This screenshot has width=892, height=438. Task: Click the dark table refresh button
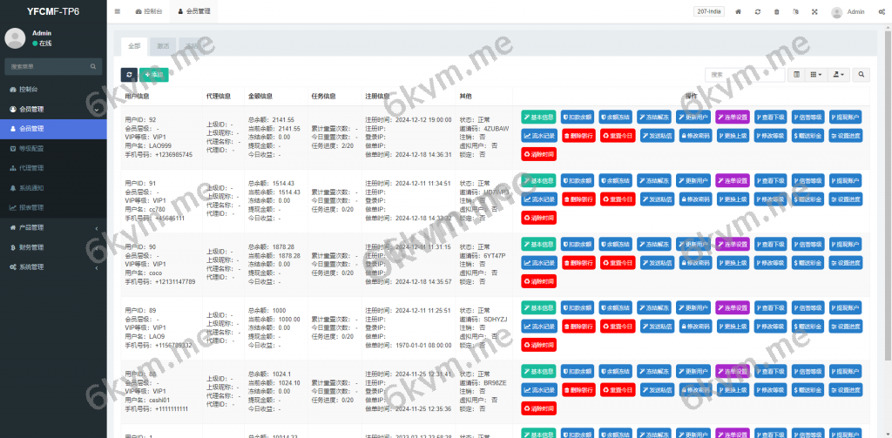pos(128,76)
